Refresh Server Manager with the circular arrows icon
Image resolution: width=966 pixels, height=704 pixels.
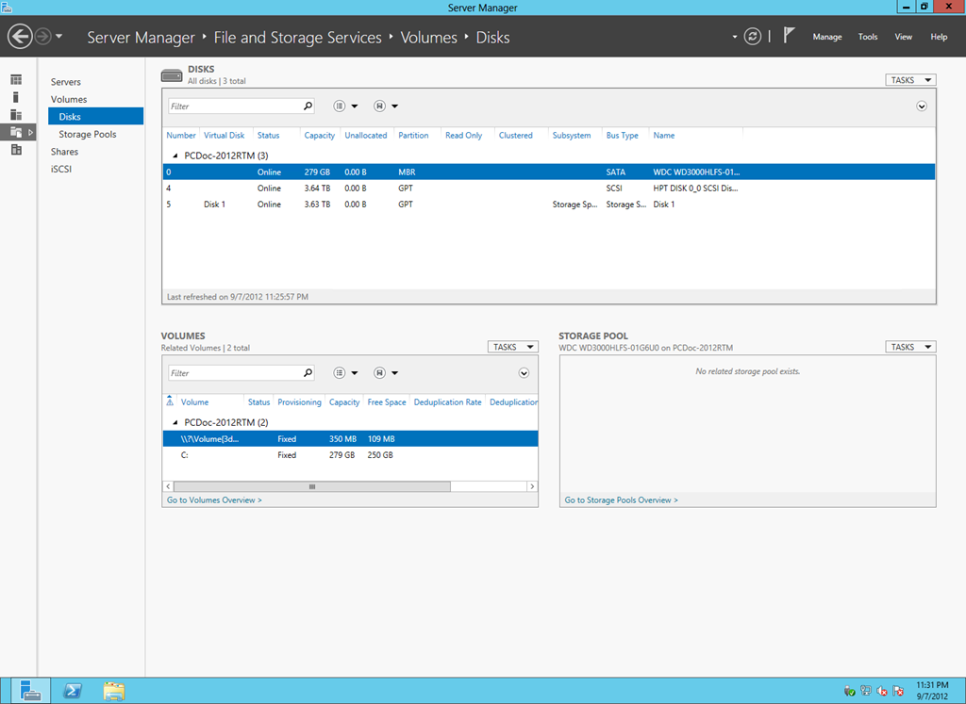pyautogui.click(x=752, y=37)
